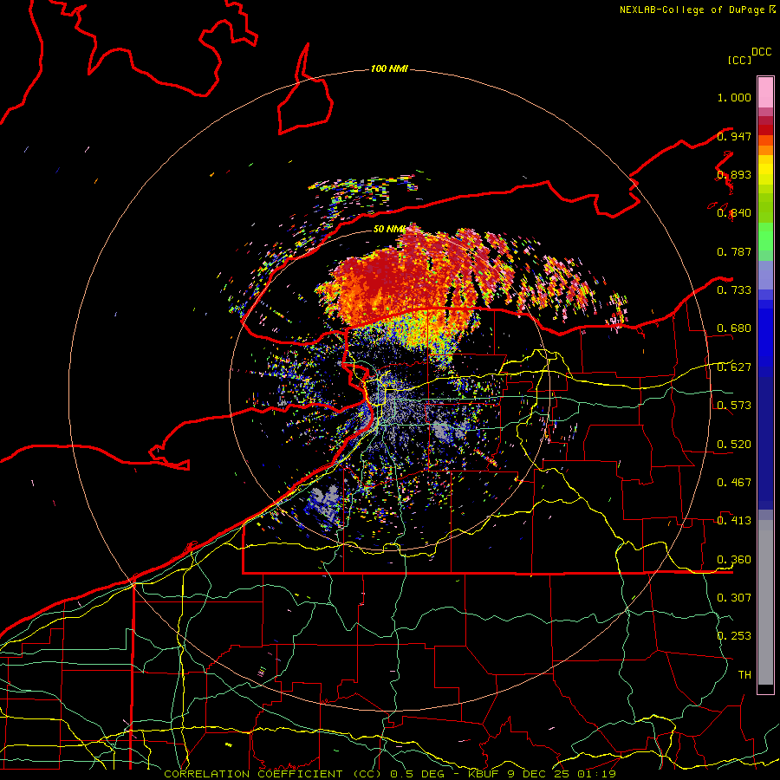780x780 pixels.
Task: Select the 0.307 legend value
Action: click(x=734, y=598)
